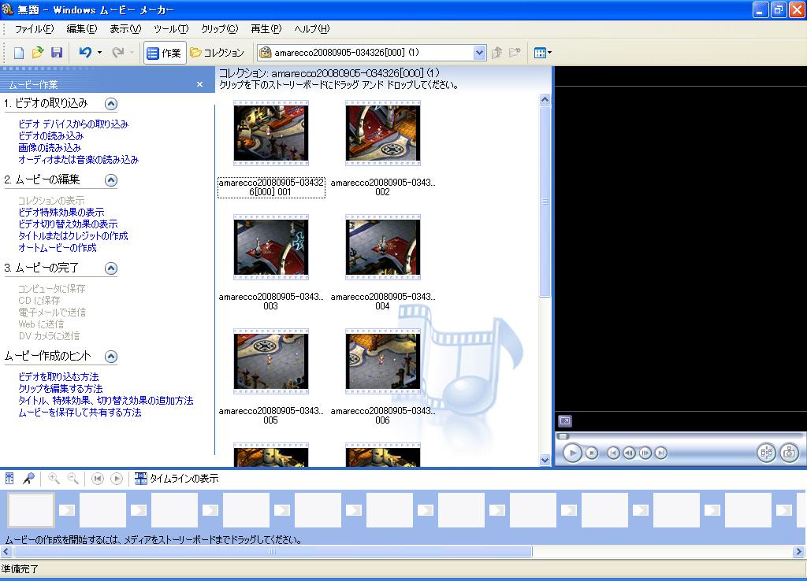Open the Undo history dropdown arrow
The height and width of the screenshot is (581, 807).
click(99, 53)
